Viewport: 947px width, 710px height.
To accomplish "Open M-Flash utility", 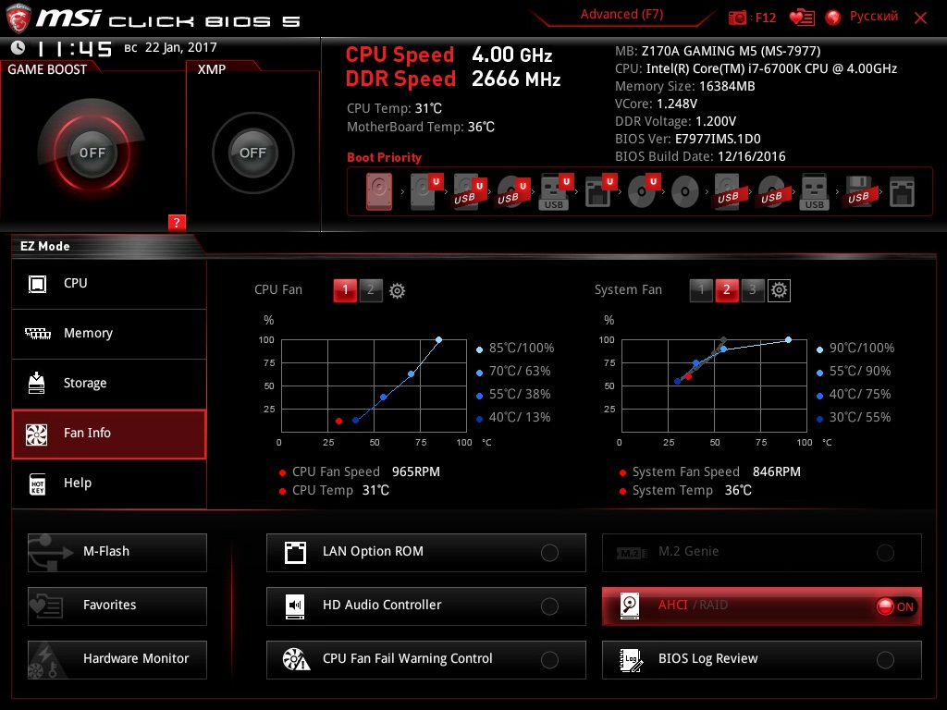I will click(117, 552).
